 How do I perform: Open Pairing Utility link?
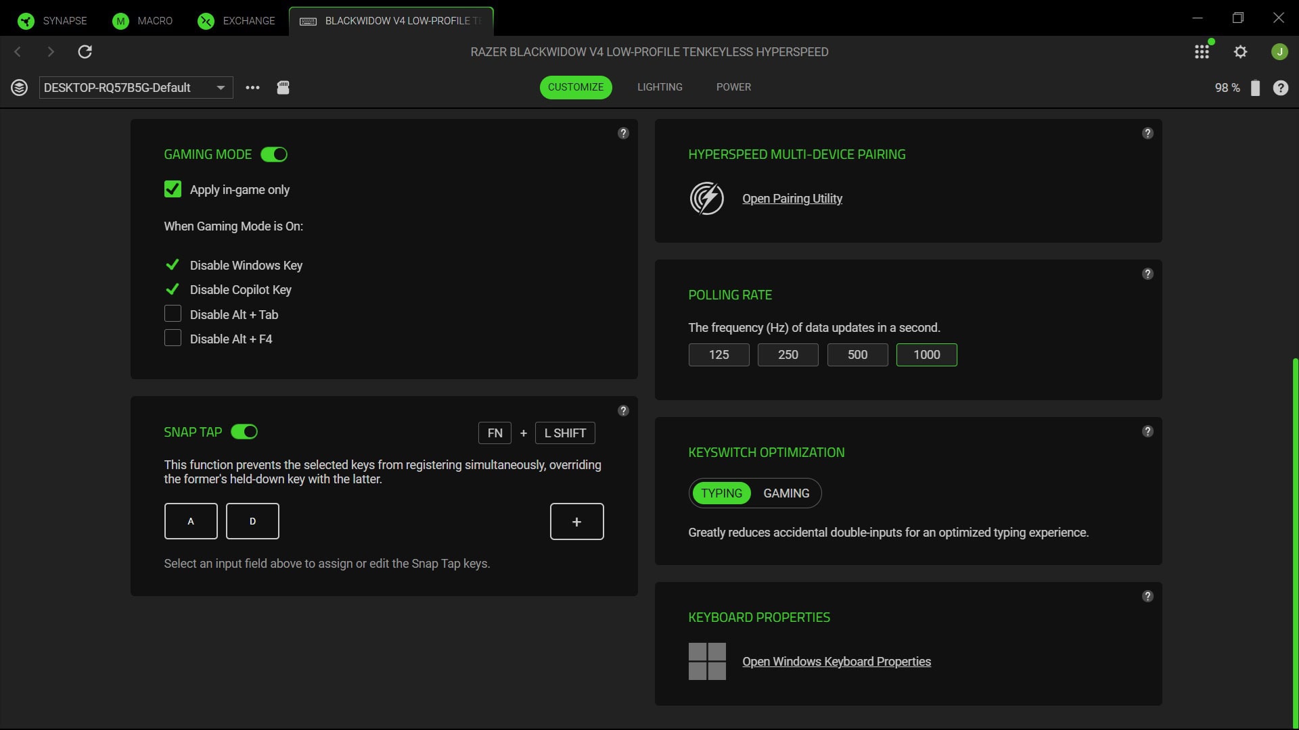(792, 199)
